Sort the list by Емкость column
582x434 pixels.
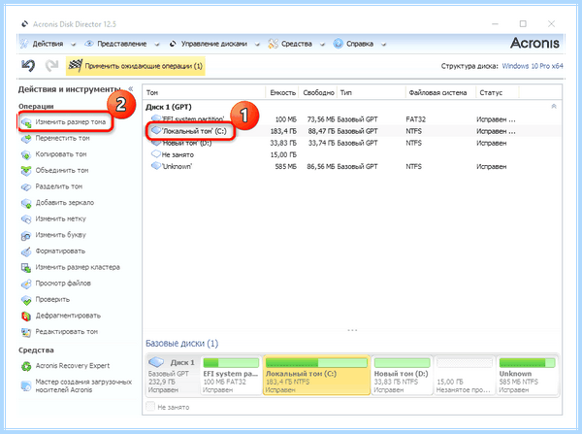click(282, 92)
